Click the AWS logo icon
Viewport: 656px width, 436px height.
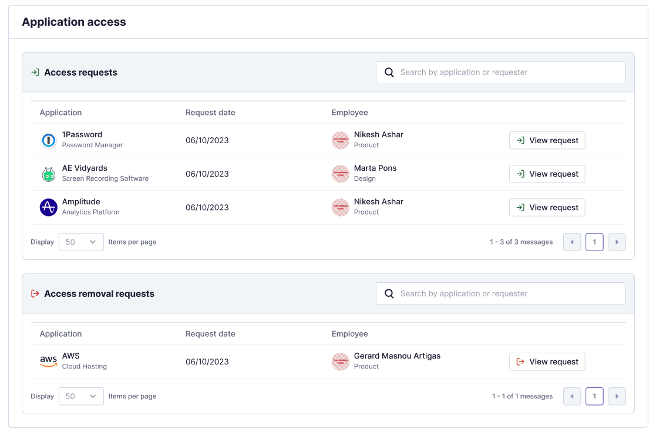[x=48, y=361]
